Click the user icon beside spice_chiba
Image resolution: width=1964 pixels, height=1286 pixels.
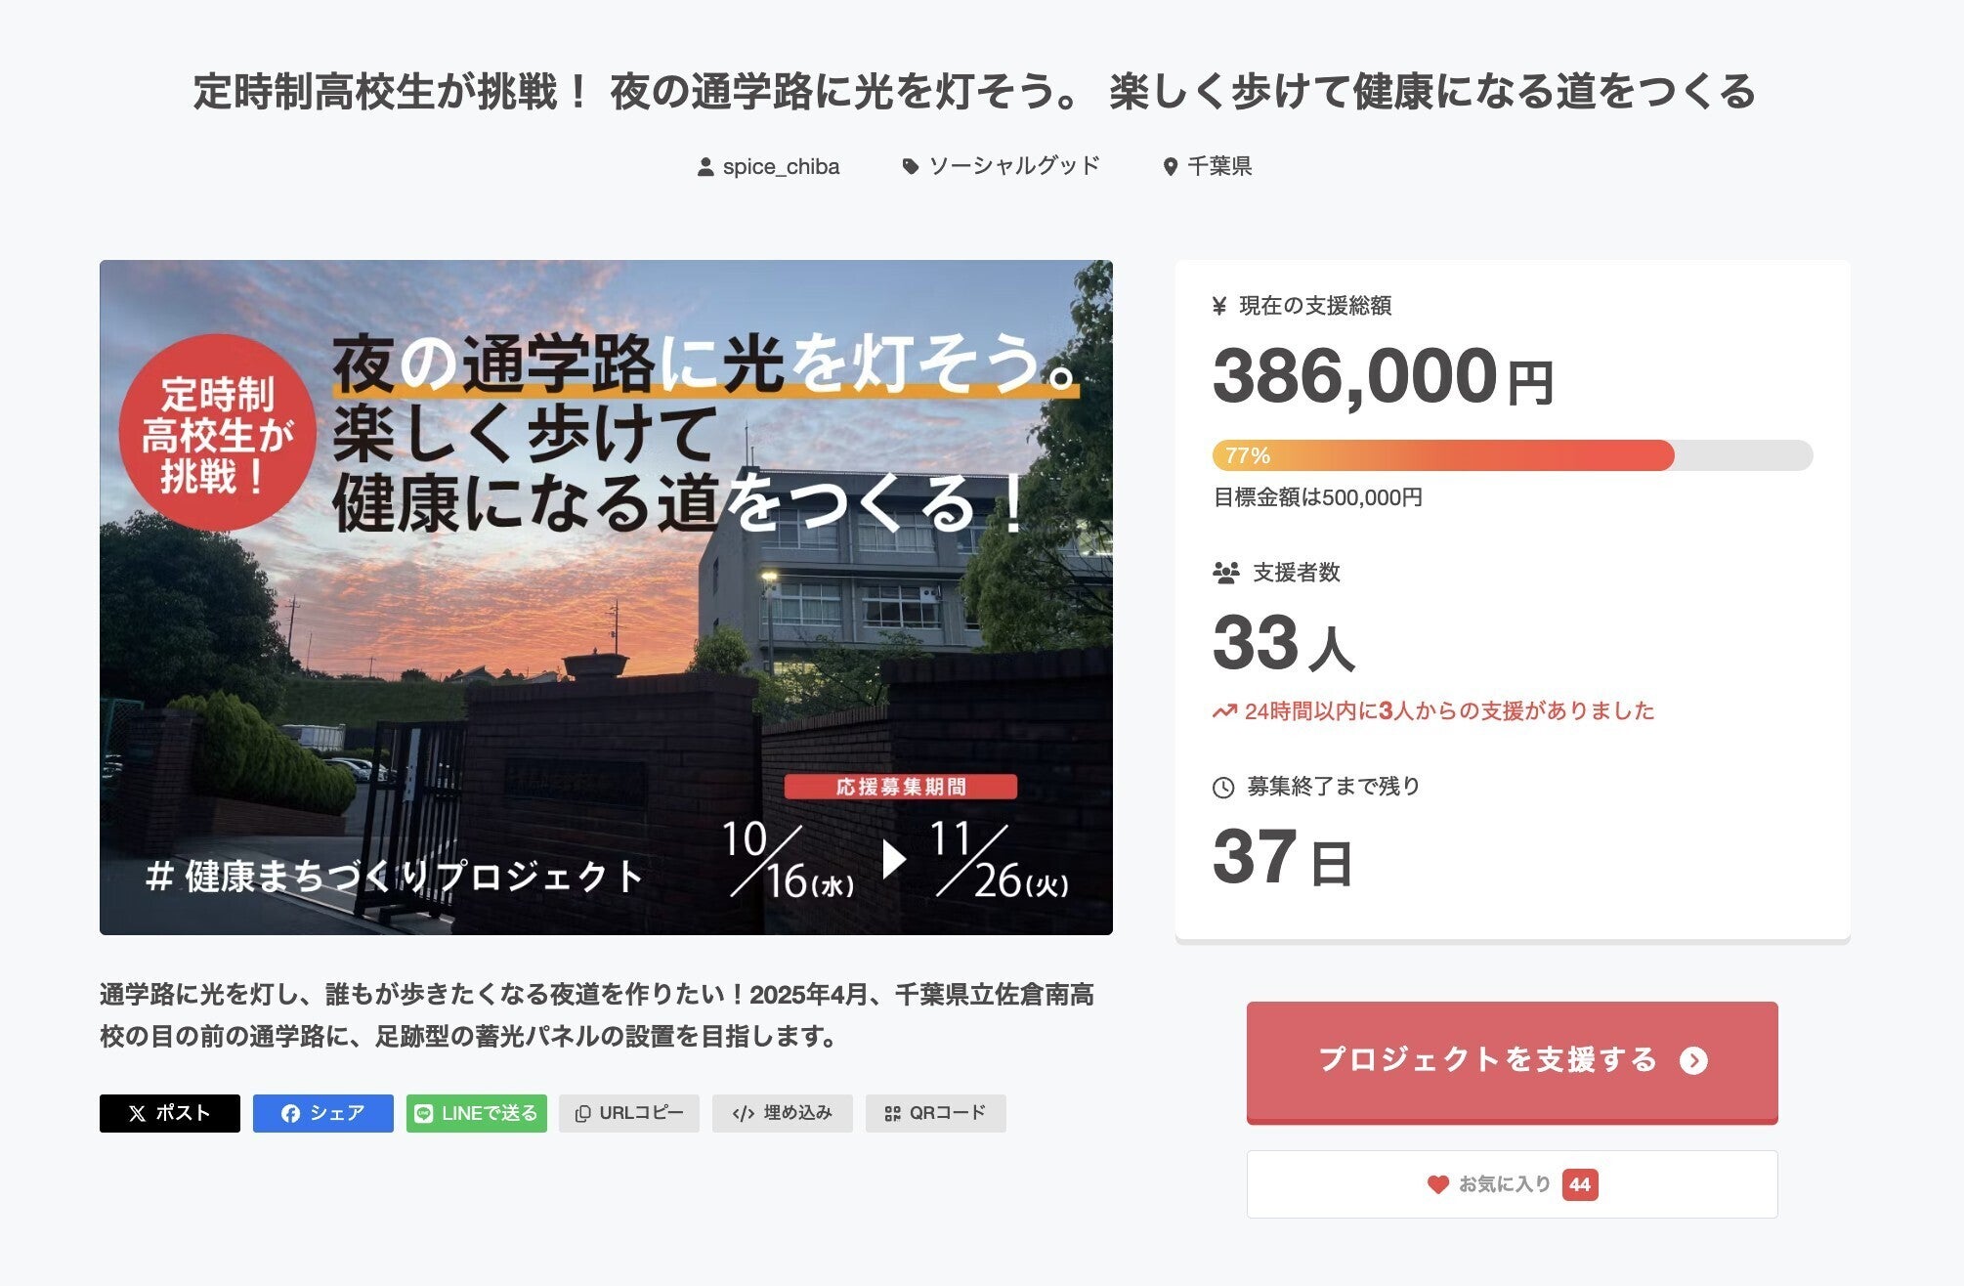click(x=705, y=168)
